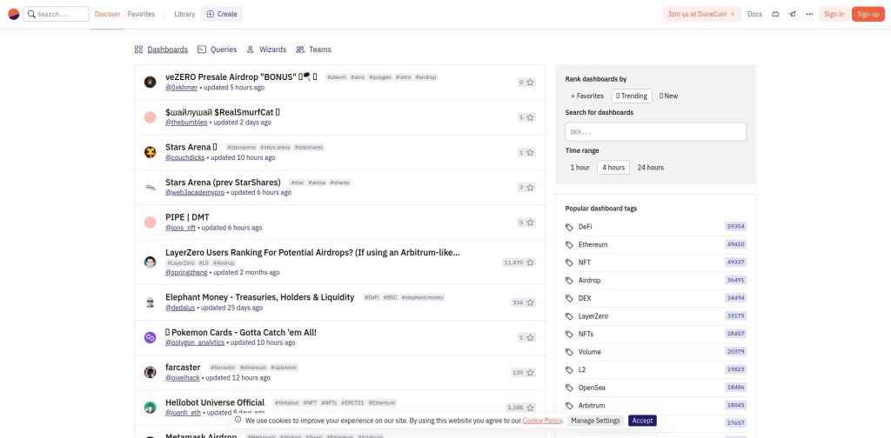Star the PIPE | DMT dashboard

click(530, 222)
